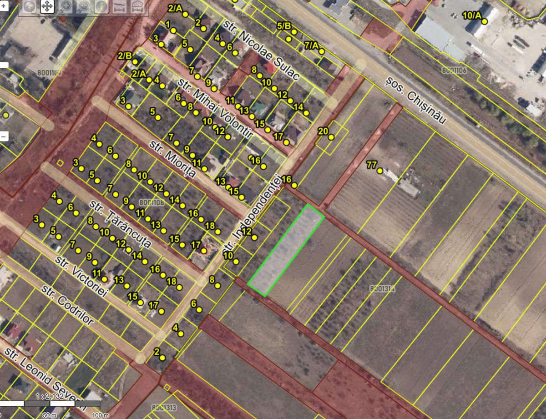This screenshot has height=419, width=546.
Task: Click point 6 on str. Independenței
Action: pyautogui.click(x=199, y=309)
